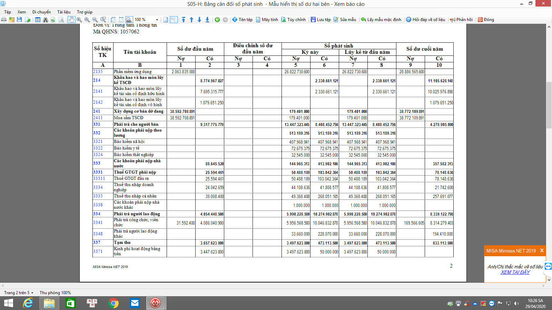
Task: Click the XEM TẠI ĐÂY link
Action: (515, 272)
